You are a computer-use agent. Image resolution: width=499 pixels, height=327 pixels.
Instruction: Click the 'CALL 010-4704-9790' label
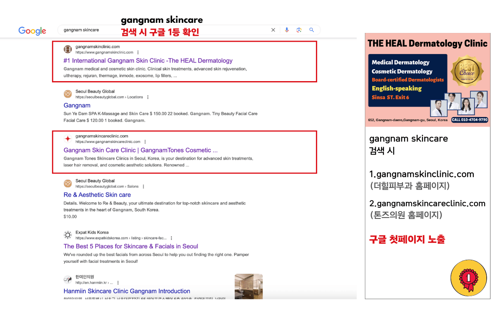click(470, 120)
